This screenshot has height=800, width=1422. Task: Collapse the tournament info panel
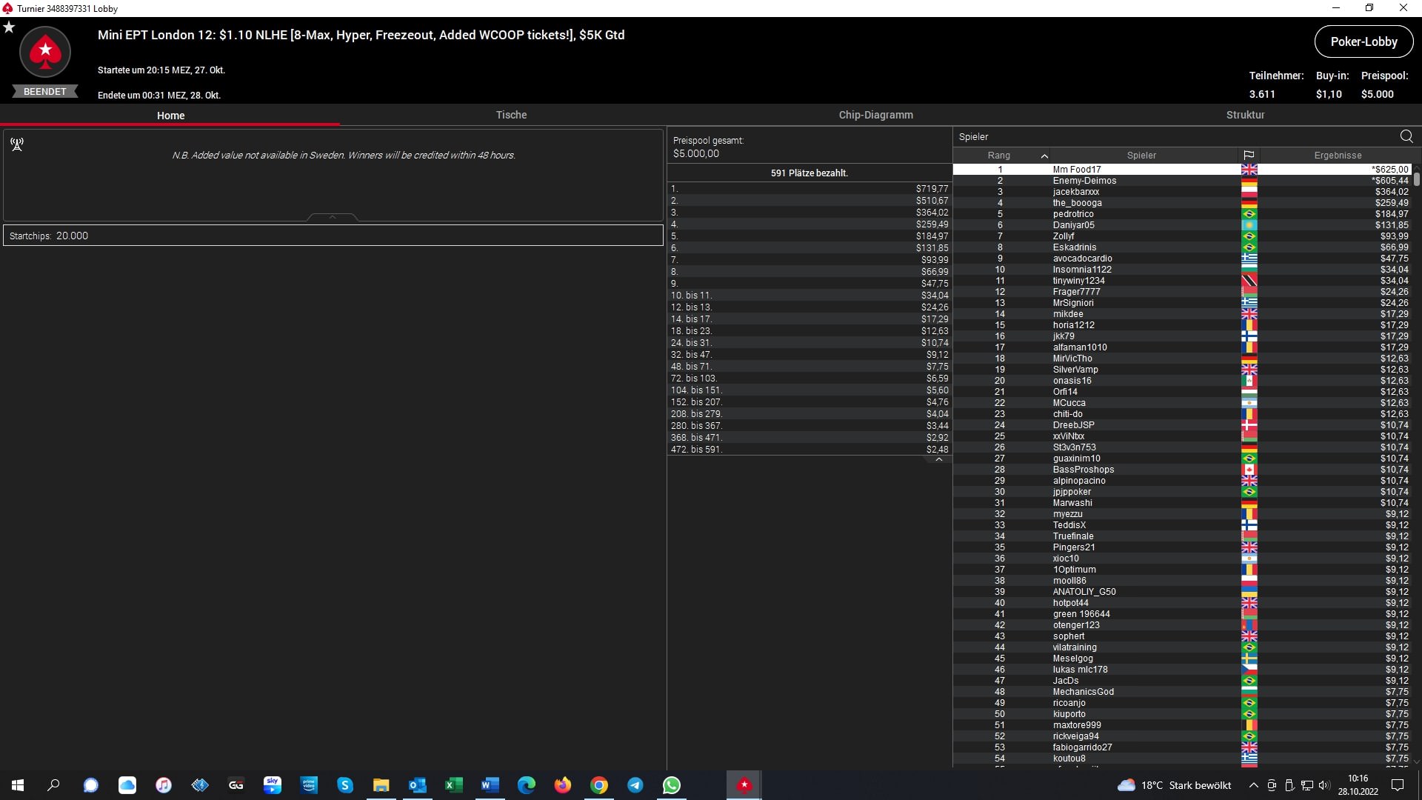click(333, 217)
